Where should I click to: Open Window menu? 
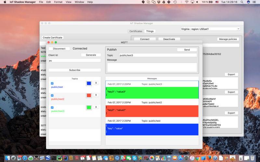79,2
